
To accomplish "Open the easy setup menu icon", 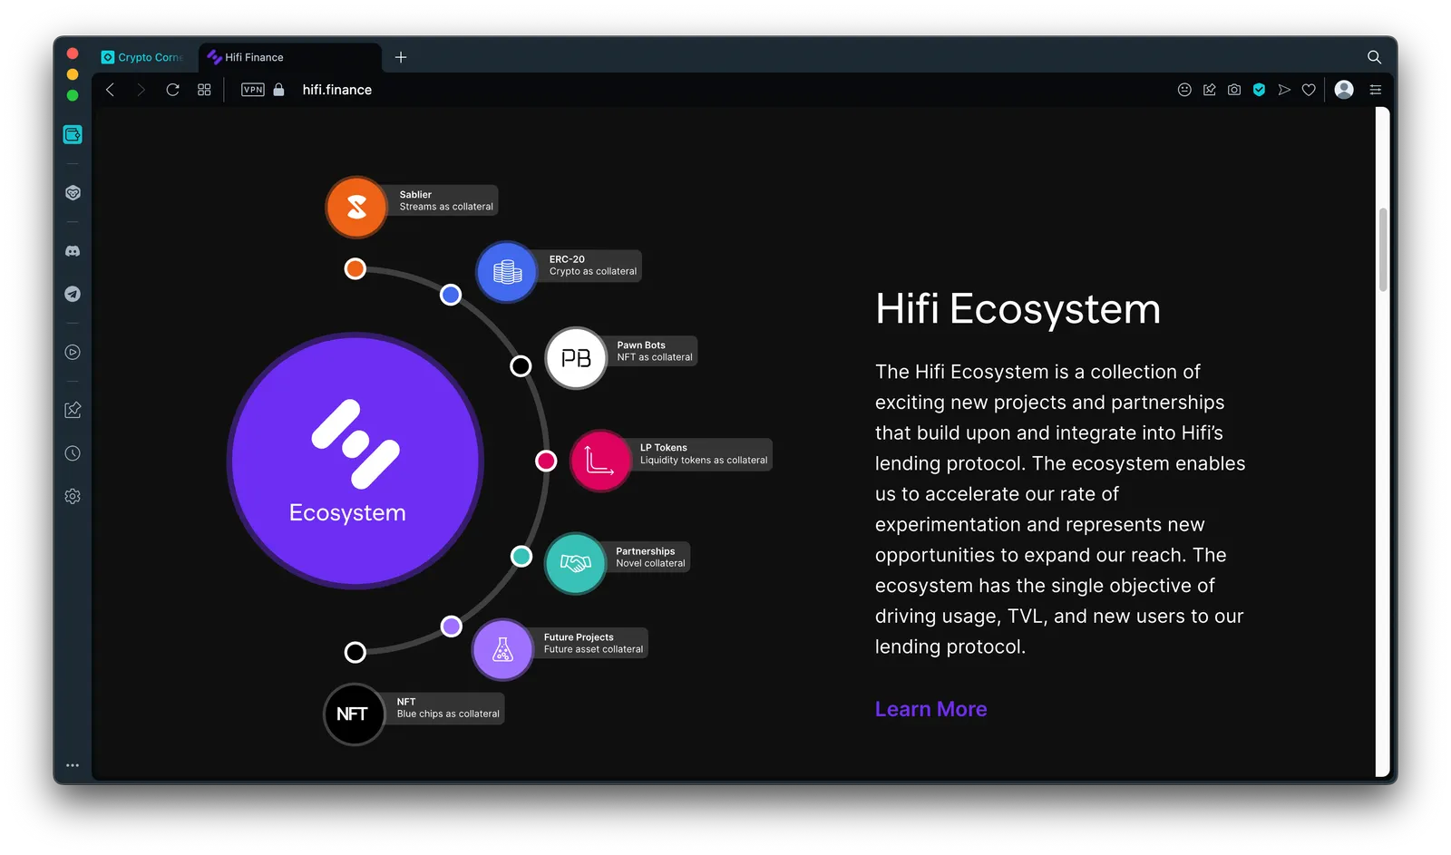I will coord(1375,90).
